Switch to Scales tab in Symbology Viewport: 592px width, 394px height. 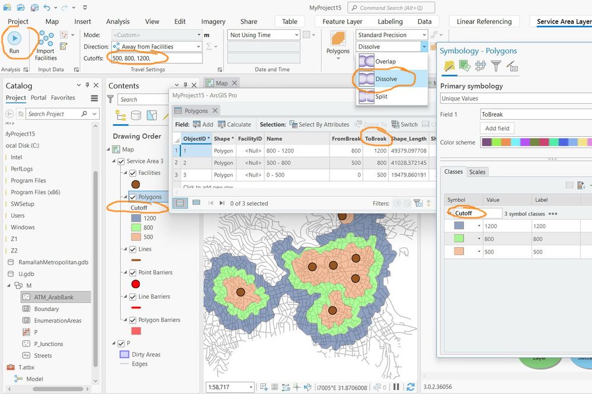477,172
